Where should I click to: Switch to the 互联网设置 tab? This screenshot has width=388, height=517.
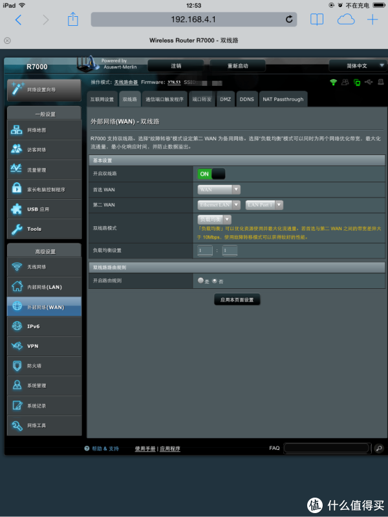point(102,100)
